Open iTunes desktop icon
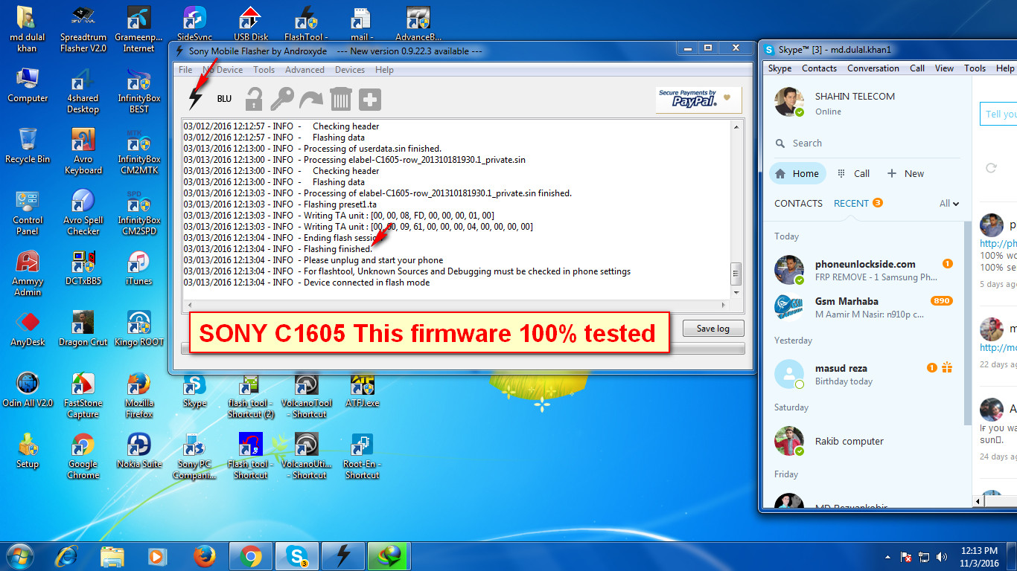The image size is (1017, 571). tap(139, 268)
